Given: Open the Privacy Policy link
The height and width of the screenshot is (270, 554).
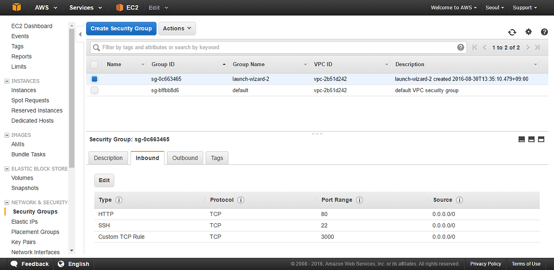Looking at the screenshot, I should [x=486, y=264].
